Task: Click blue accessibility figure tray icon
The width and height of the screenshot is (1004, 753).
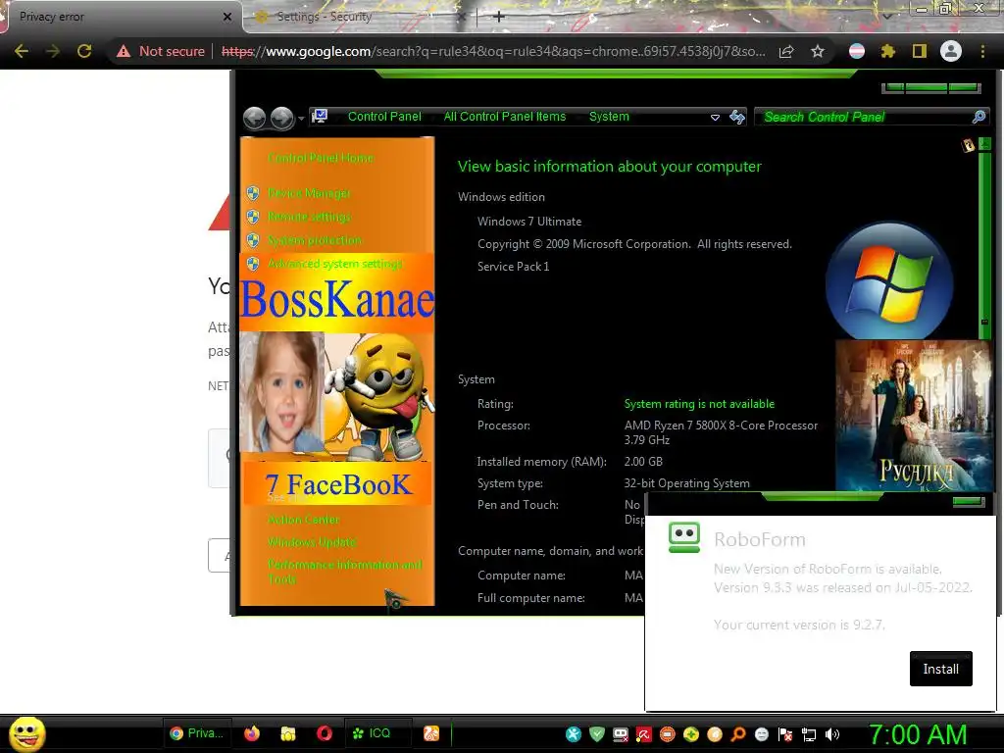Action: tap(574, 734)
